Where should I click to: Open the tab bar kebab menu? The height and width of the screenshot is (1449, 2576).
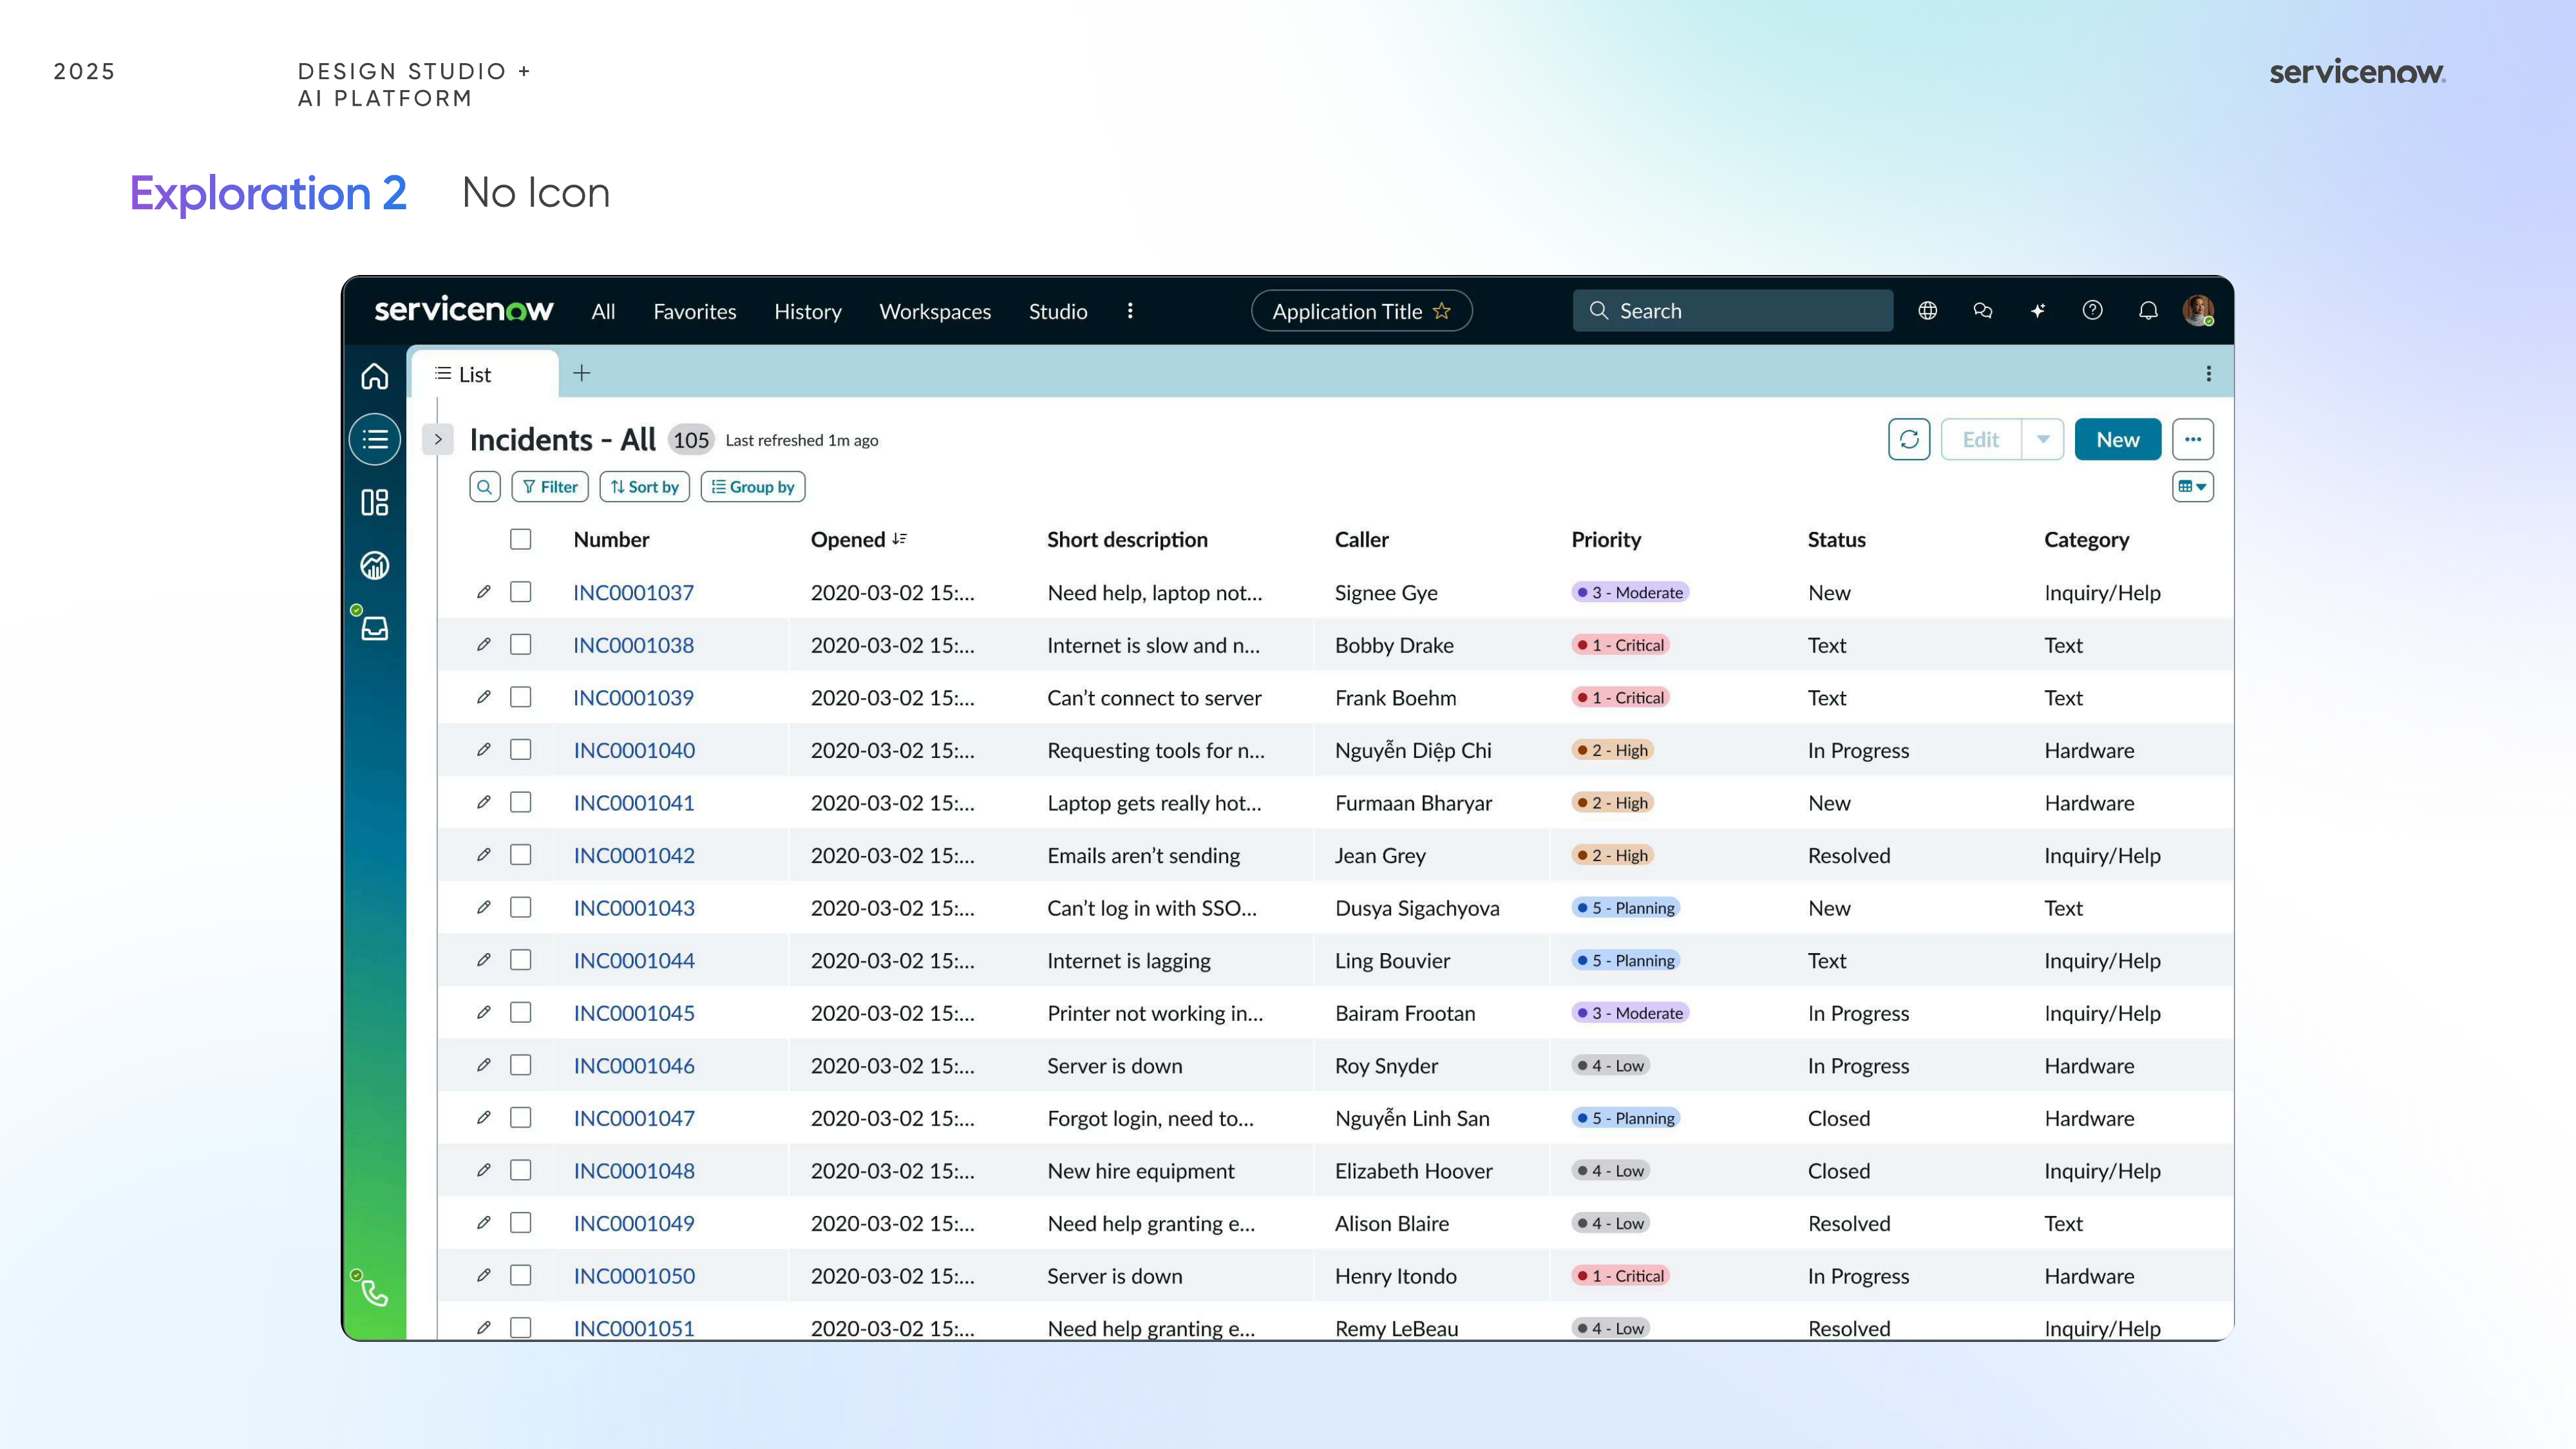2209,373
